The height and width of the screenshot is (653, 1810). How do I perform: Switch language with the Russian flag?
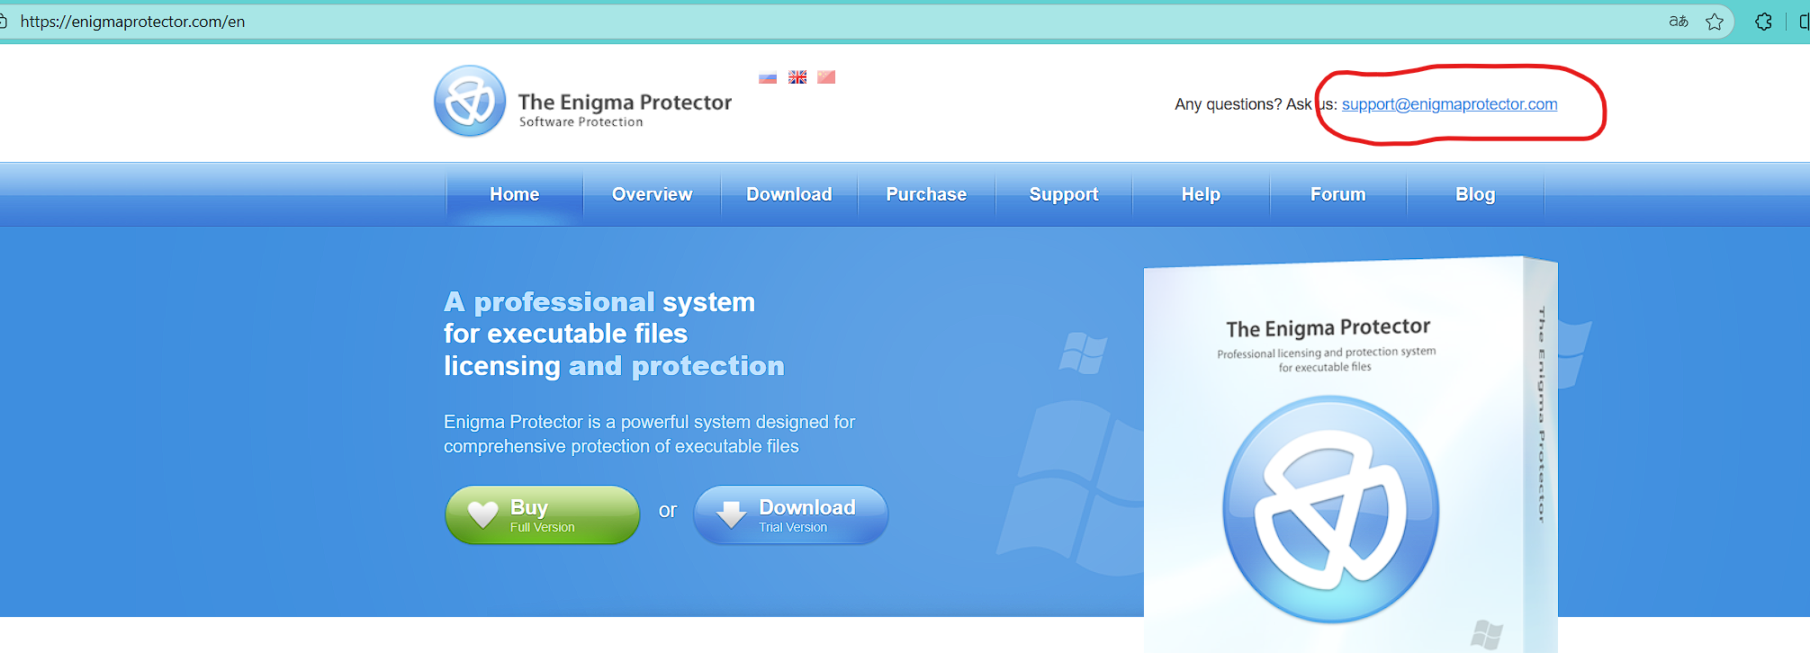(768, 77)
